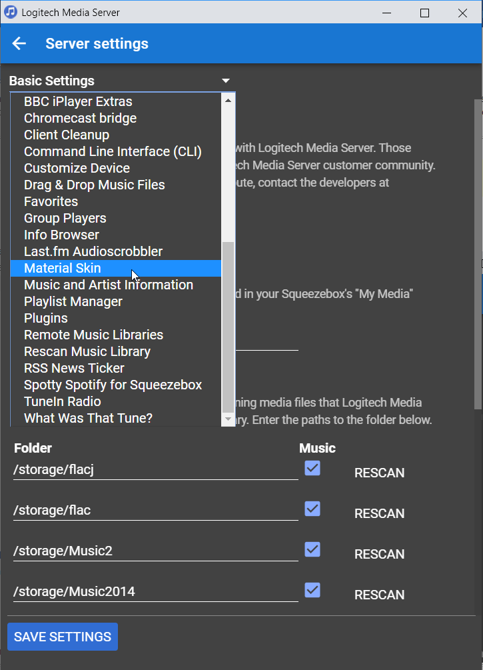Disable Music checkbox for /storage/Music2
Screen dimensions: 483x670
tap(312, 550)
